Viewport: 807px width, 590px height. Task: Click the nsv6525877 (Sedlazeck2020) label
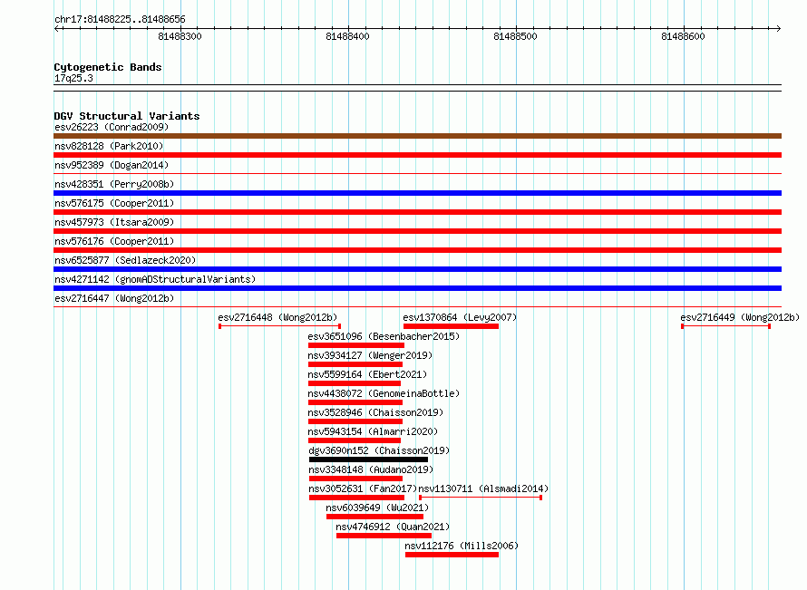coord(125,260)
